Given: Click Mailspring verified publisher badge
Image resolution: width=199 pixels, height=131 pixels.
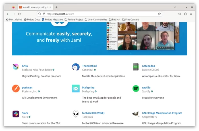Looking at the screenshot, I should (96, 91).
